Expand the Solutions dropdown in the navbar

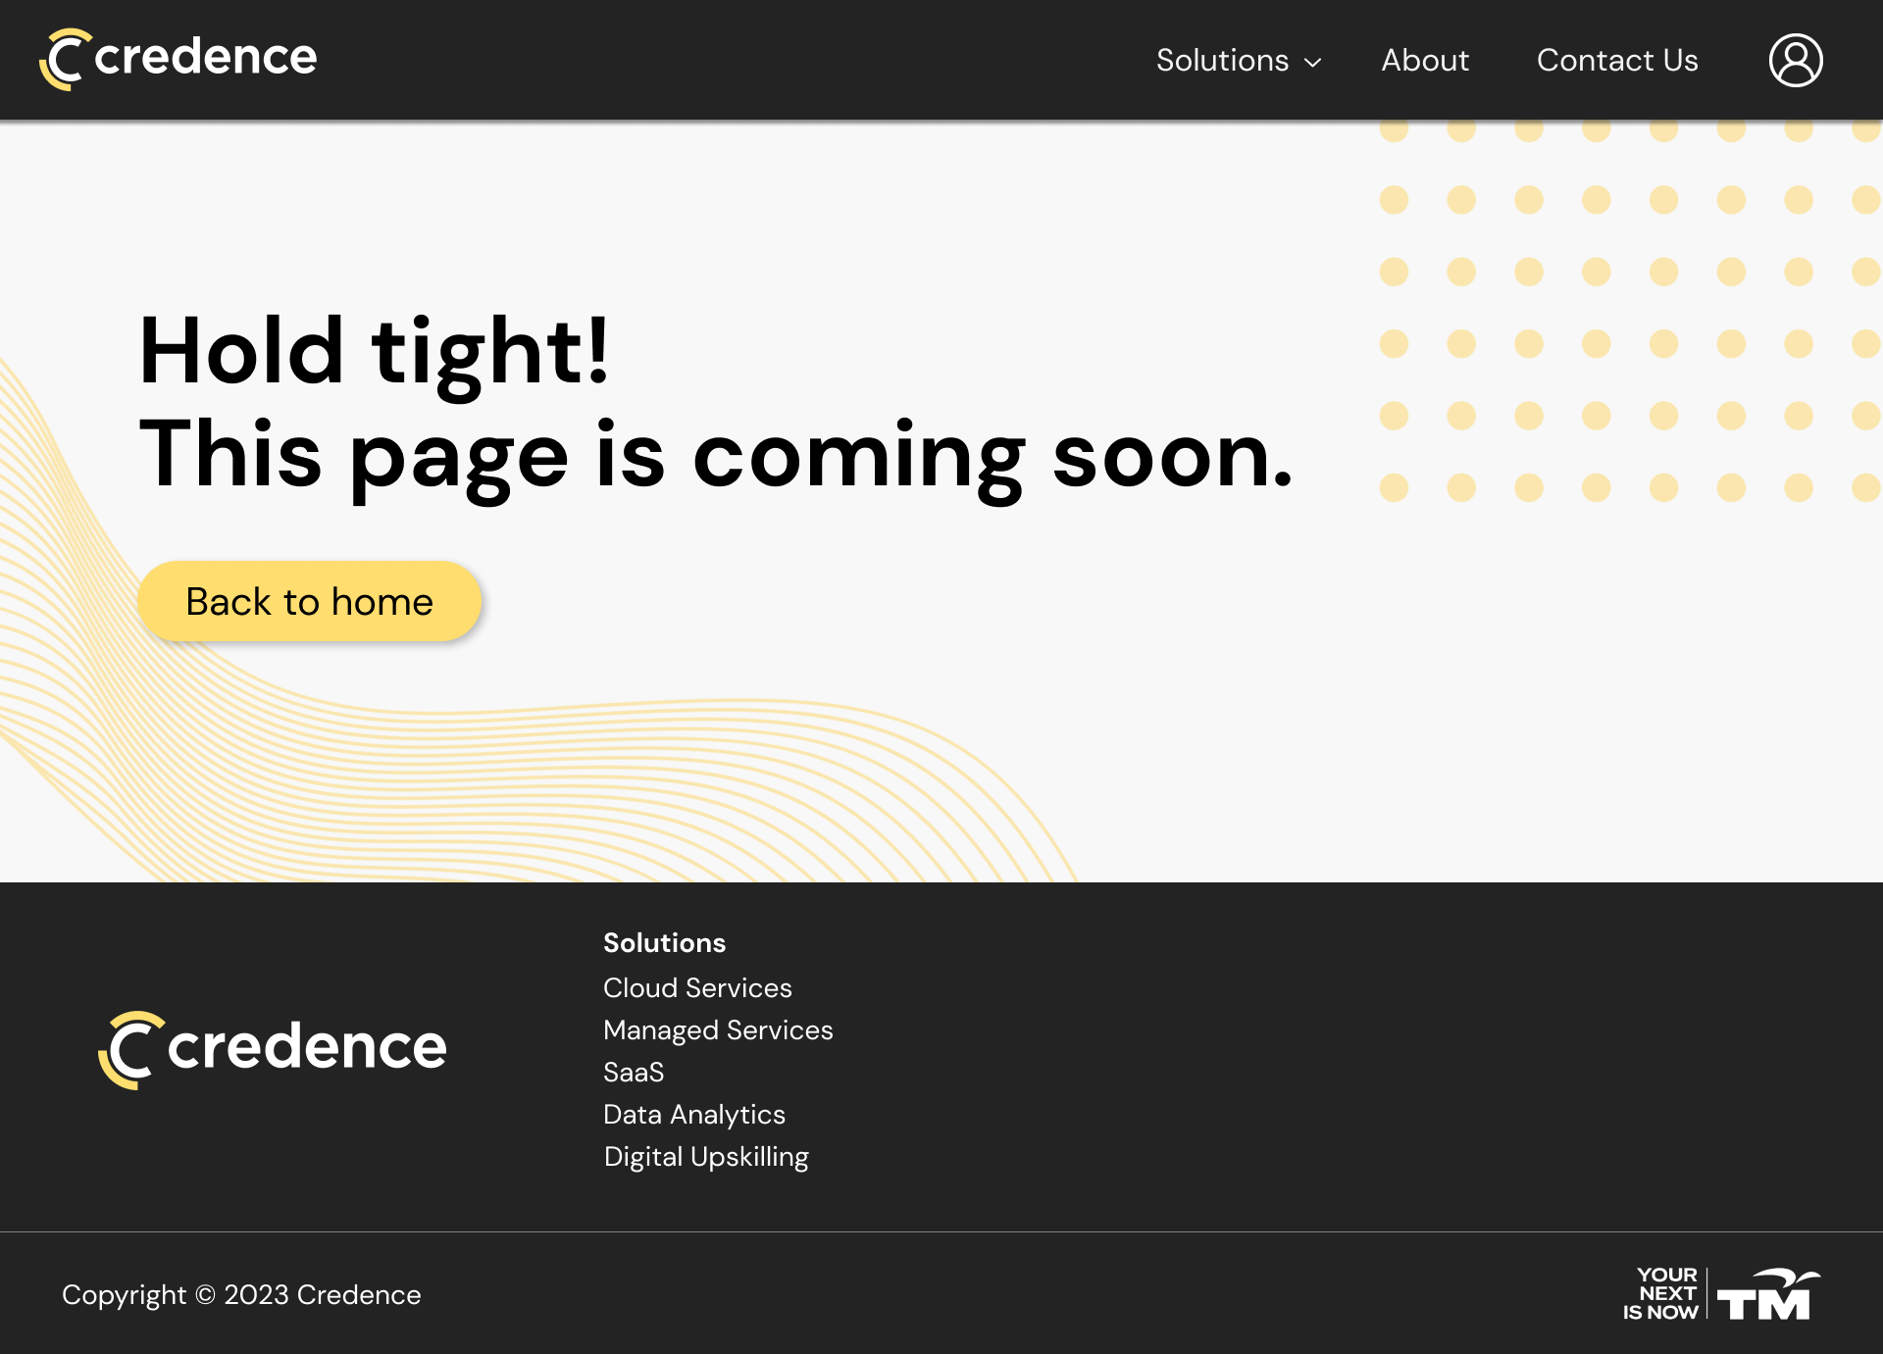pos(1224,60)
